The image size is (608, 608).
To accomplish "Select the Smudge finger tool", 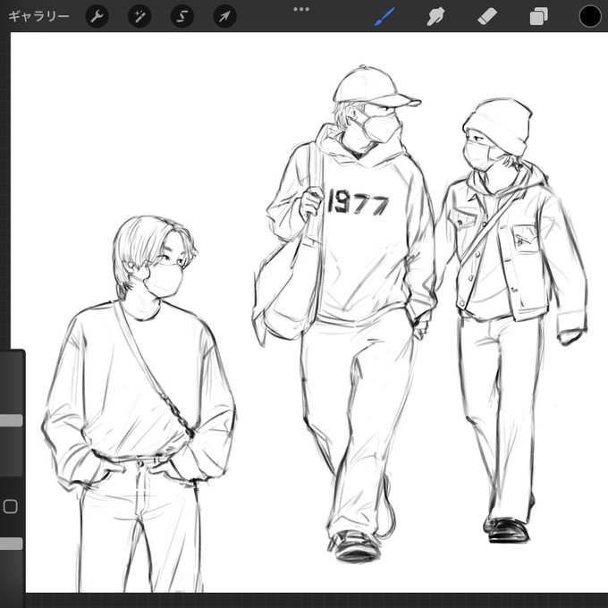I will tap(435, 16).
